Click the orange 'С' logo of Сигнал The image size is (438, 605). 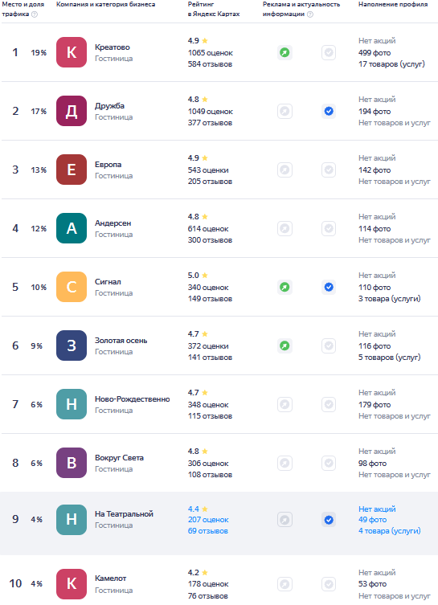tap(72, 287)
